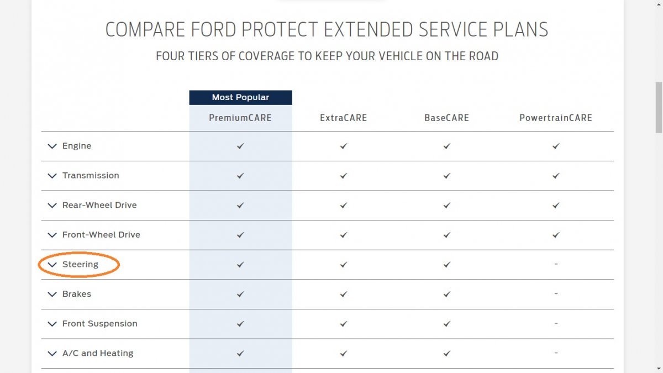Viewport: 663px width, 373px height.
Task: Click the PowertrainCARE dash for A/C and Heating
Action: pos(555,353)
